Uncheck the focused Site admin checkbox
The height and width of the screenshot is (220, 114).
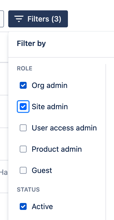click(x=23, y=107)
